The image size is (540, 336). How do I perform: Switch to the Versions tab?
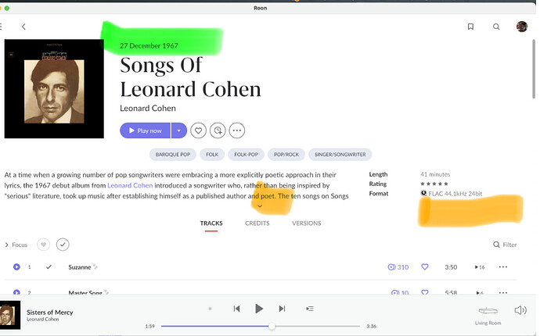tap(306, 223)
